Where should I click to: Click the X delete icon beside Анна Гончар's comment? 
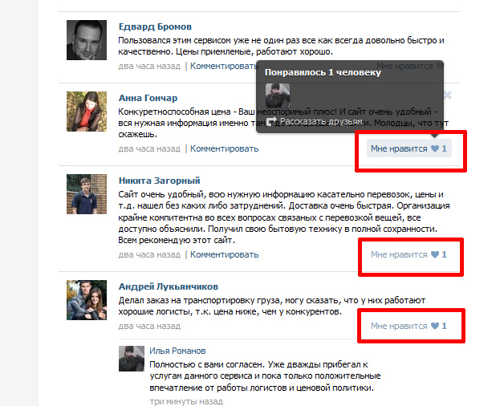point(448,95)
